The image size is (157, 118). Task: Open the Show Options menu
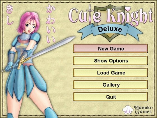[110, 60]
